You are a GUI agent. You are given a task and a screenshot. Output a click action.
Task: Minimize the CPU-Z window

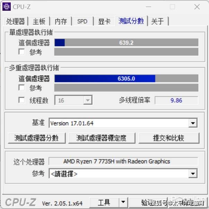pos(148,7)
